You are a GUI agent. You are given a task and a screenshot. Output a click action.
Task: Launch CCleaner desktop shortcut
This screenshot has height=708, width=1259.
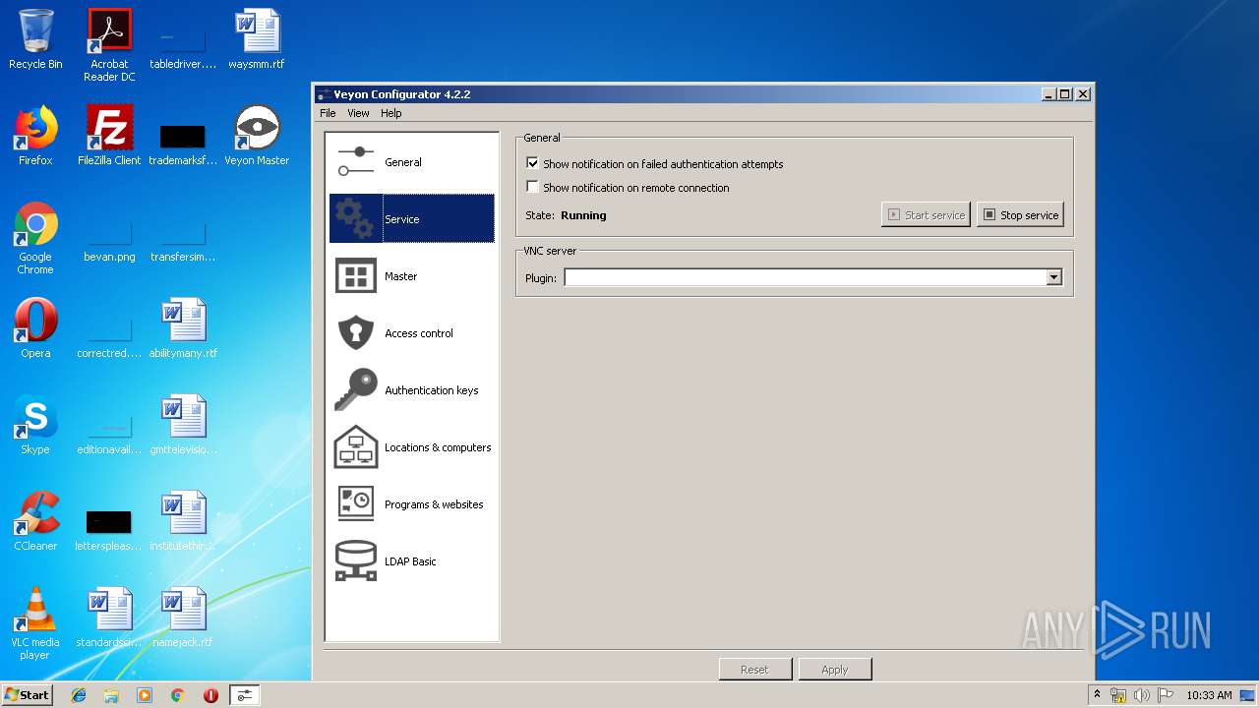(x=35, y=521)
